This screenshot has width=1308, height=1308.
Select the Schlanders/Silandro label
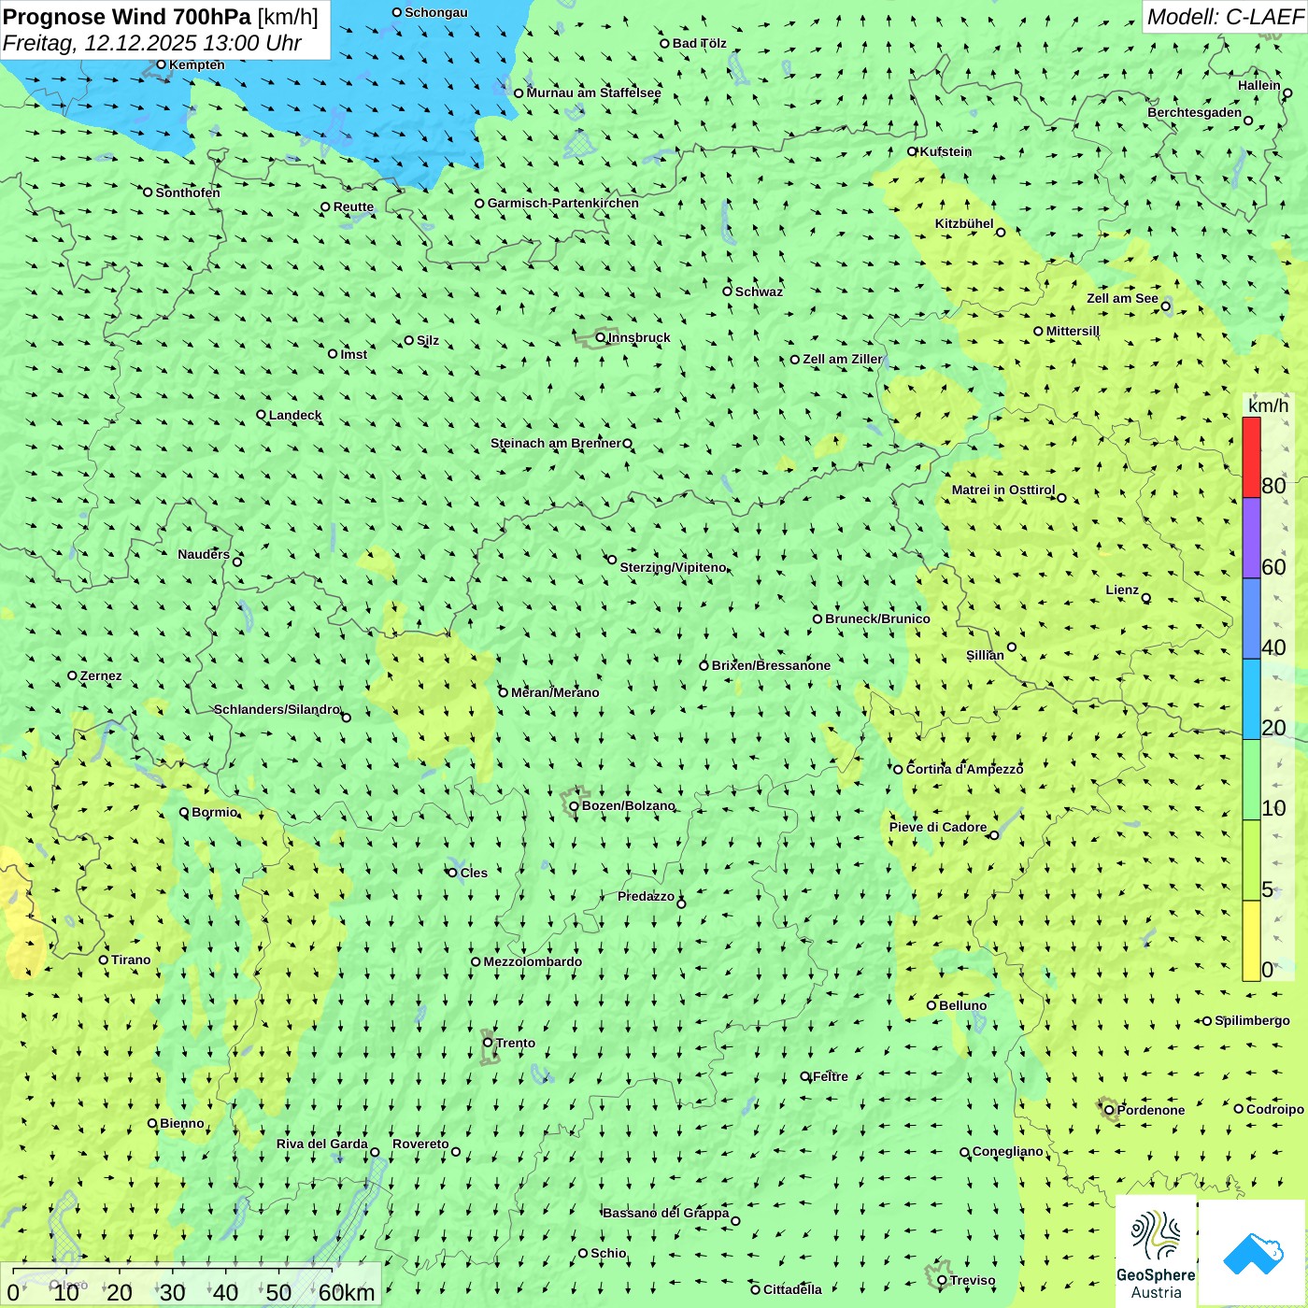point(277,709)
